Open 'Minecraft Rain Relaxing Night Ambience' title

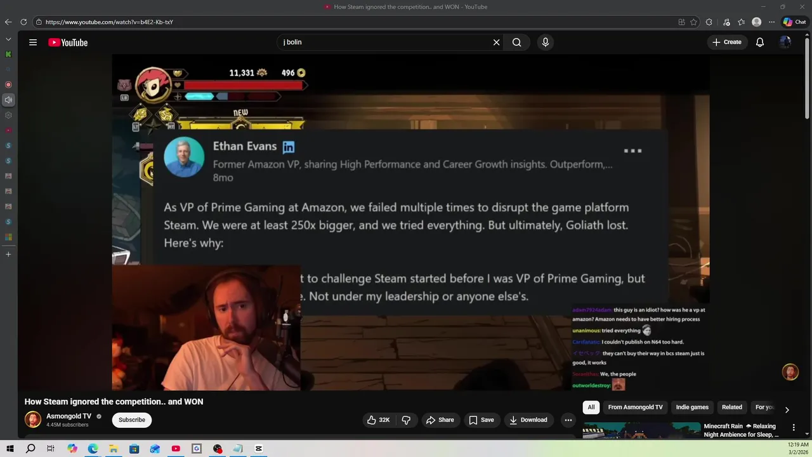(x=741, y=430)
